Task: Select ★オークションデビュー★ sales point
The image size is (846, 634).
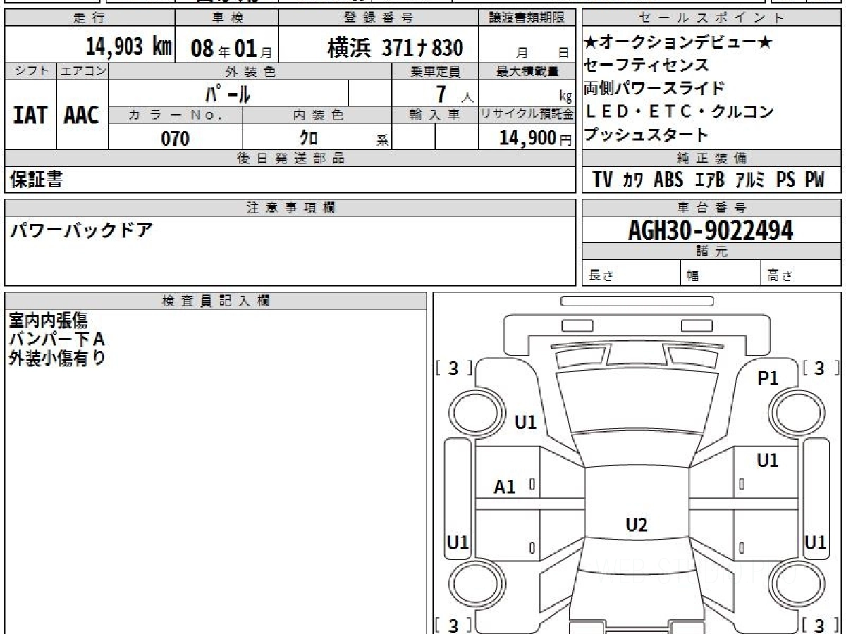Action: click(679, 43)
